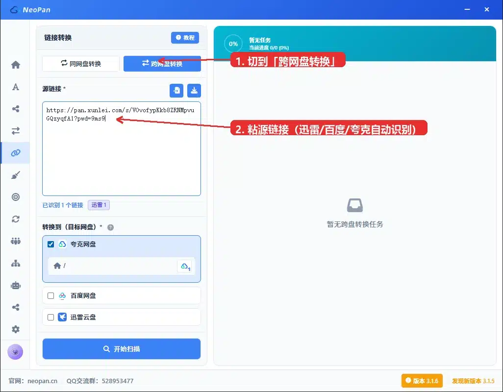503x392 pixels.
Task: Click the empty inbox tray icon
Action: click(355, 205)
